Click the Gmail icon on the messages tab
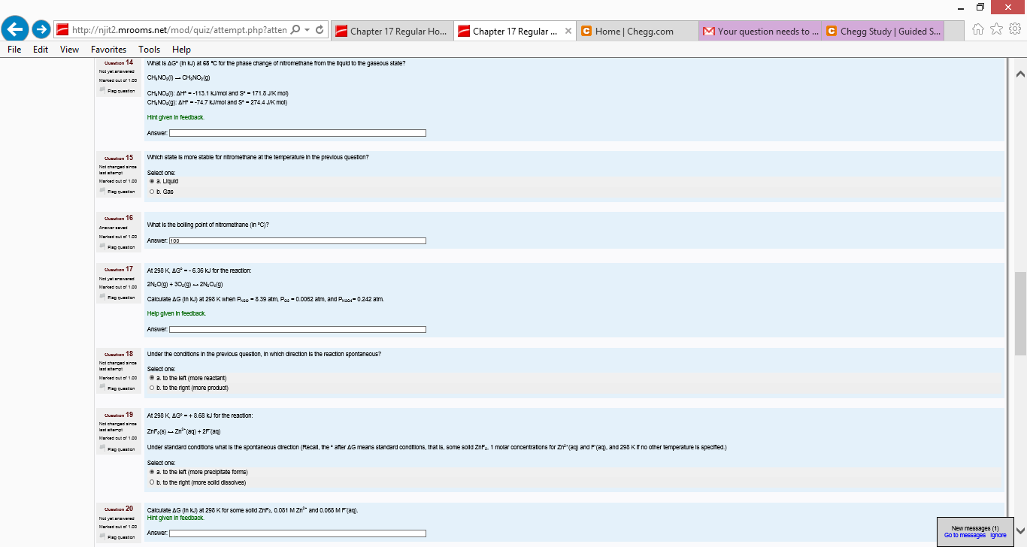Image resolution: width=1027 pixels, height=547 pixels. coord(710,32)
